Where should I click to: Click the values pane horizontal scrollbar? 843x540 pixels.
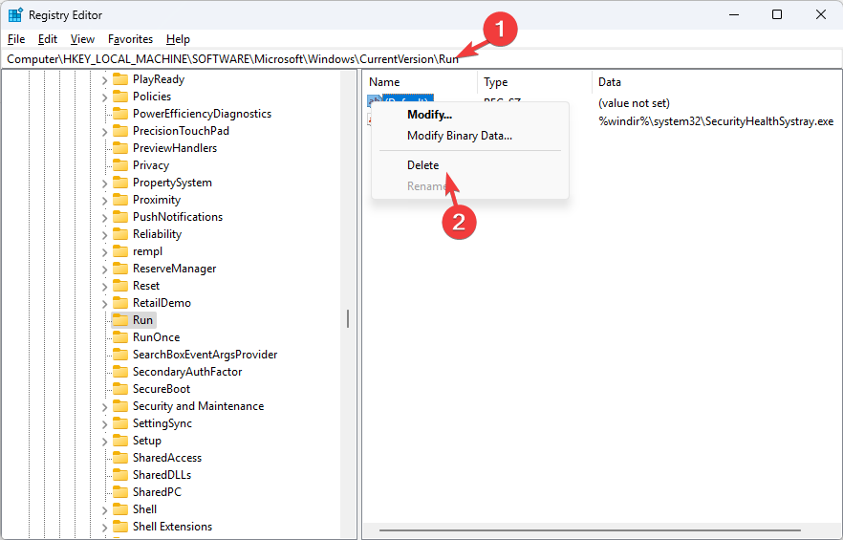click(x=590, y=530)
